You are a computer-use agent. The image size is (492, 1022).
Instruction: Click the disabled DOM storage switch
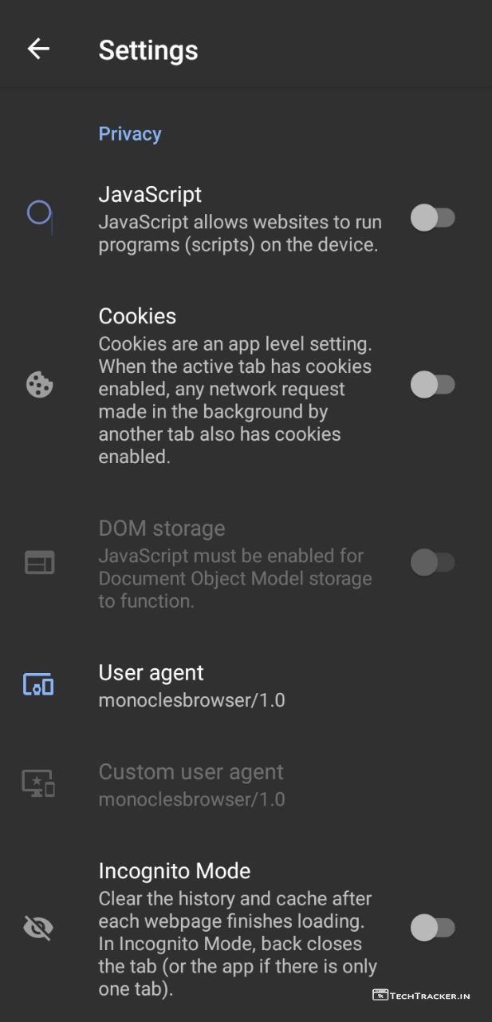tap(432, 563)
